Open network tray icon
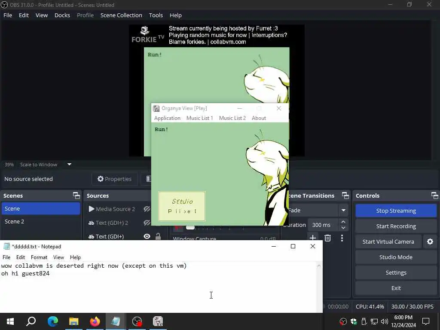Image resolution: width=440 pixels, height=330 pixels. click(374, 321)
